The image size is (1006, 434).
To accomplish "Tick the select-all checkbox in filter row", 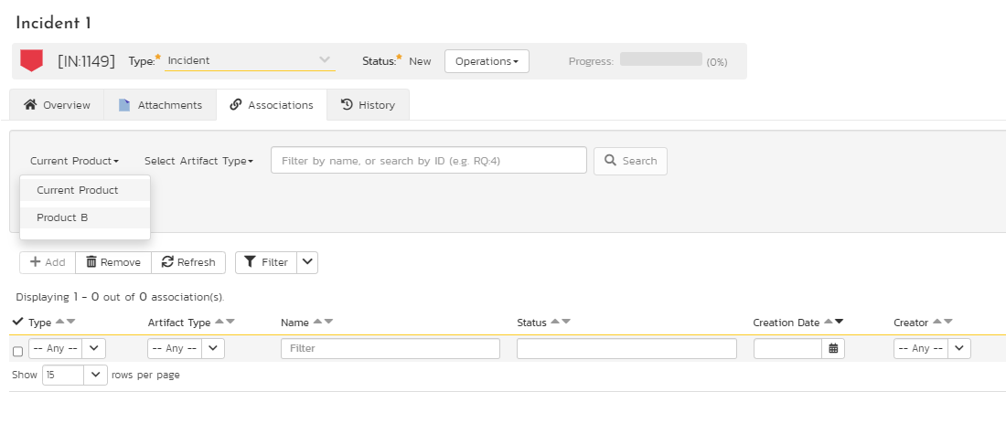I will click(x=18, y=351).
